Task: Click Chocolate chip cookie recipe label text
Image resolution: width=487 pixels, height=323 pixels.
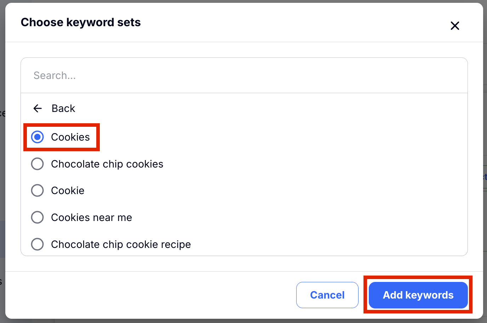Action: click(121, 244)
